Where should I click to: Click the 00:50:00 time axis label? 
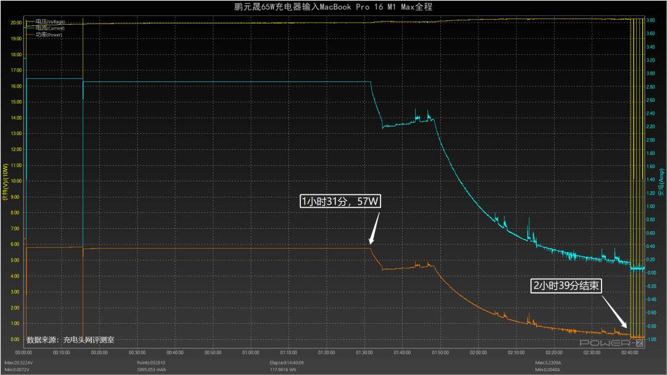(212, 353)
